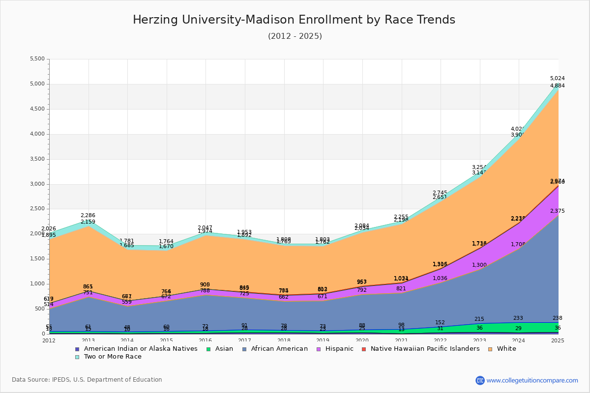This screenshot has height=393, width=590.
Task: Click the blue American Indian legend marker
Action: click(x=77, y=349)
